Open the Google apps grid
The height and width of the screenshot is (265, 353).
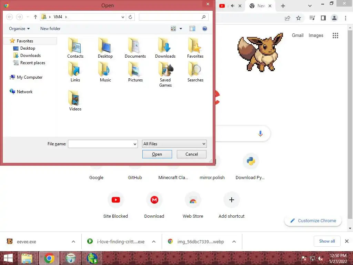[x=335, y=36]
